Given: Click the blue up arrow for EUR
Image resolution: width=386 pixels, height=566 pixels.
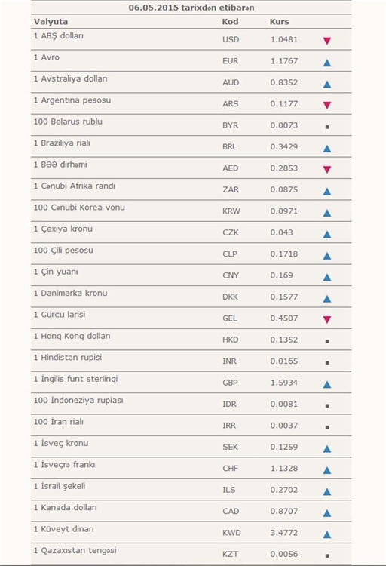Looking at the screenshot, I should [327, 63].
